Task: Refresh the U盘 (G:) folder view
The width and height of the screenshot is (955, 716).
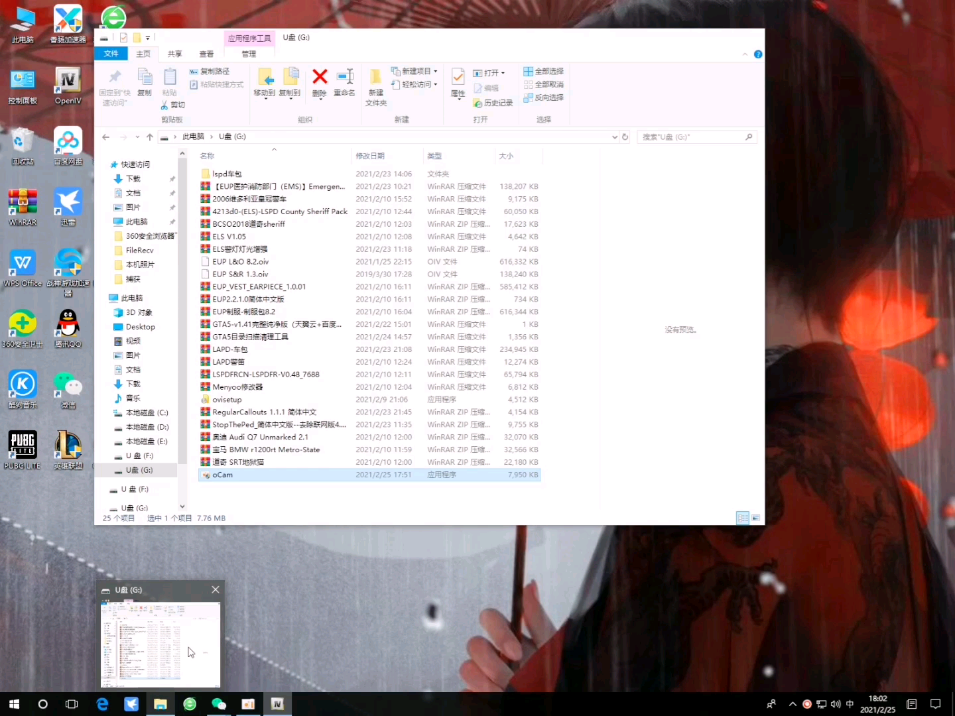Action: click(x=625, y=137)
